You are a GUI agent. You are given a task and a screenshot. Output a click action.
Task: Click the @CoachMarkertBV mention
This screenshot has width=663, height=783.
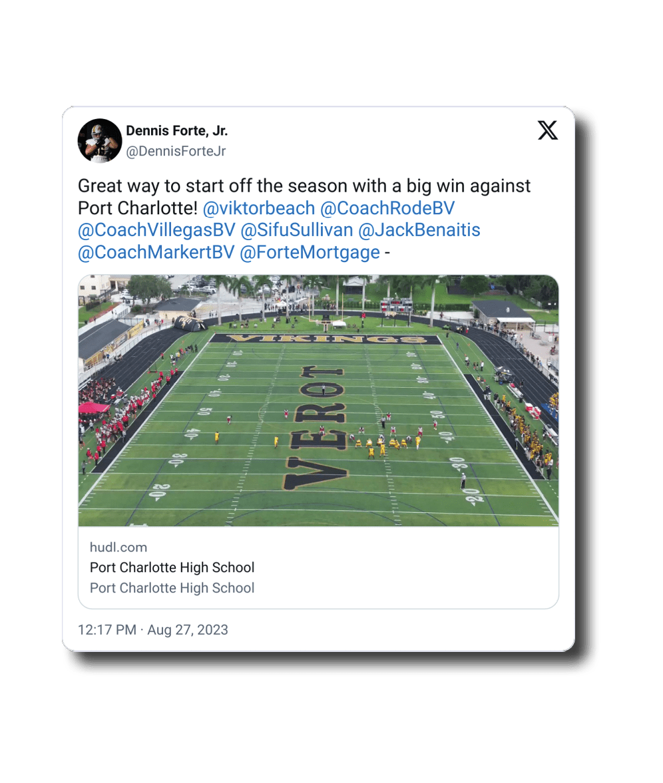click(x=156, y=253)
